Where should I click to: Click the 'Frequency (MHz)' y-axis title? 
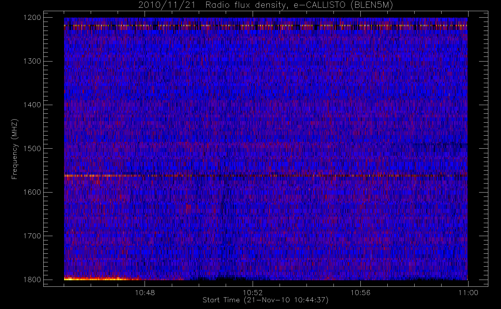15,149
